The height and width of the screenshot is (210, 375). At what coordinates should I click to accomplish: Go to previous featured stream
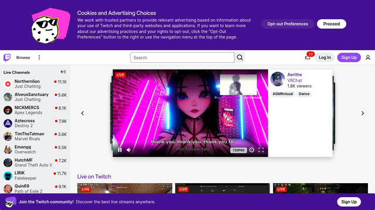coord(83,113)
